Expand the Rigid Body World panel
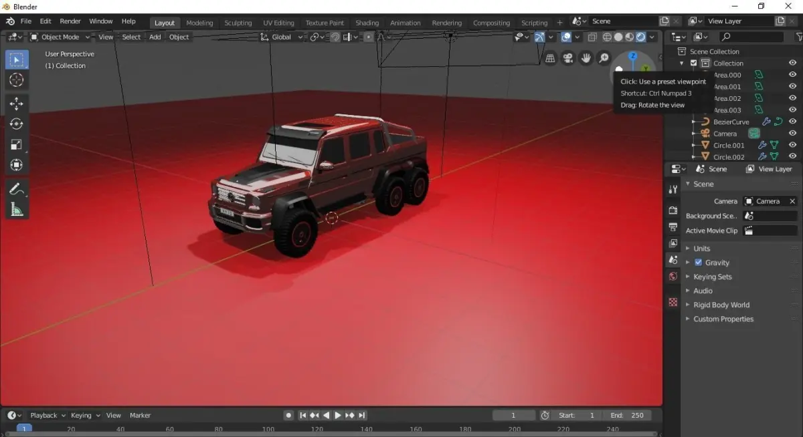The width and height of the screenshot is (803, 437). 720,305
